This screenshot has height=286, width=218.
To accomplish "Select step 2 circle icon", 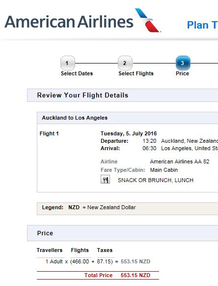I will (125, 63).
